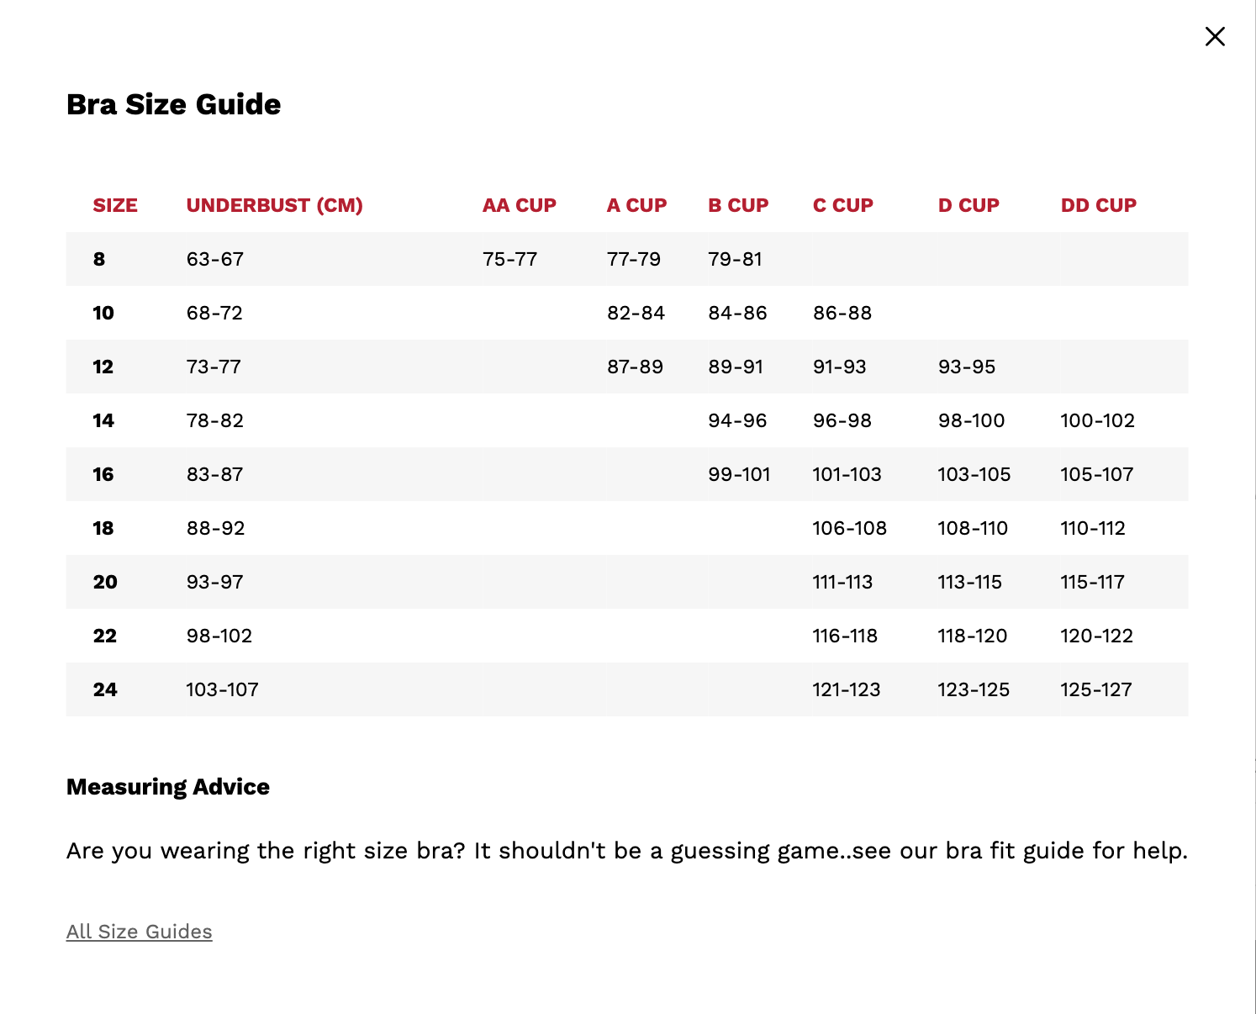1256x1014 pixels.
Task: Click the size 24 row label
Action: pos(105,689)
